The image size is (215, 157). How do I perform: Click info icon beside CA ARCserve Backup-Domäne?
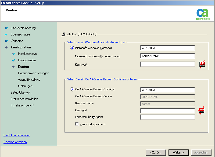point(72,89)
